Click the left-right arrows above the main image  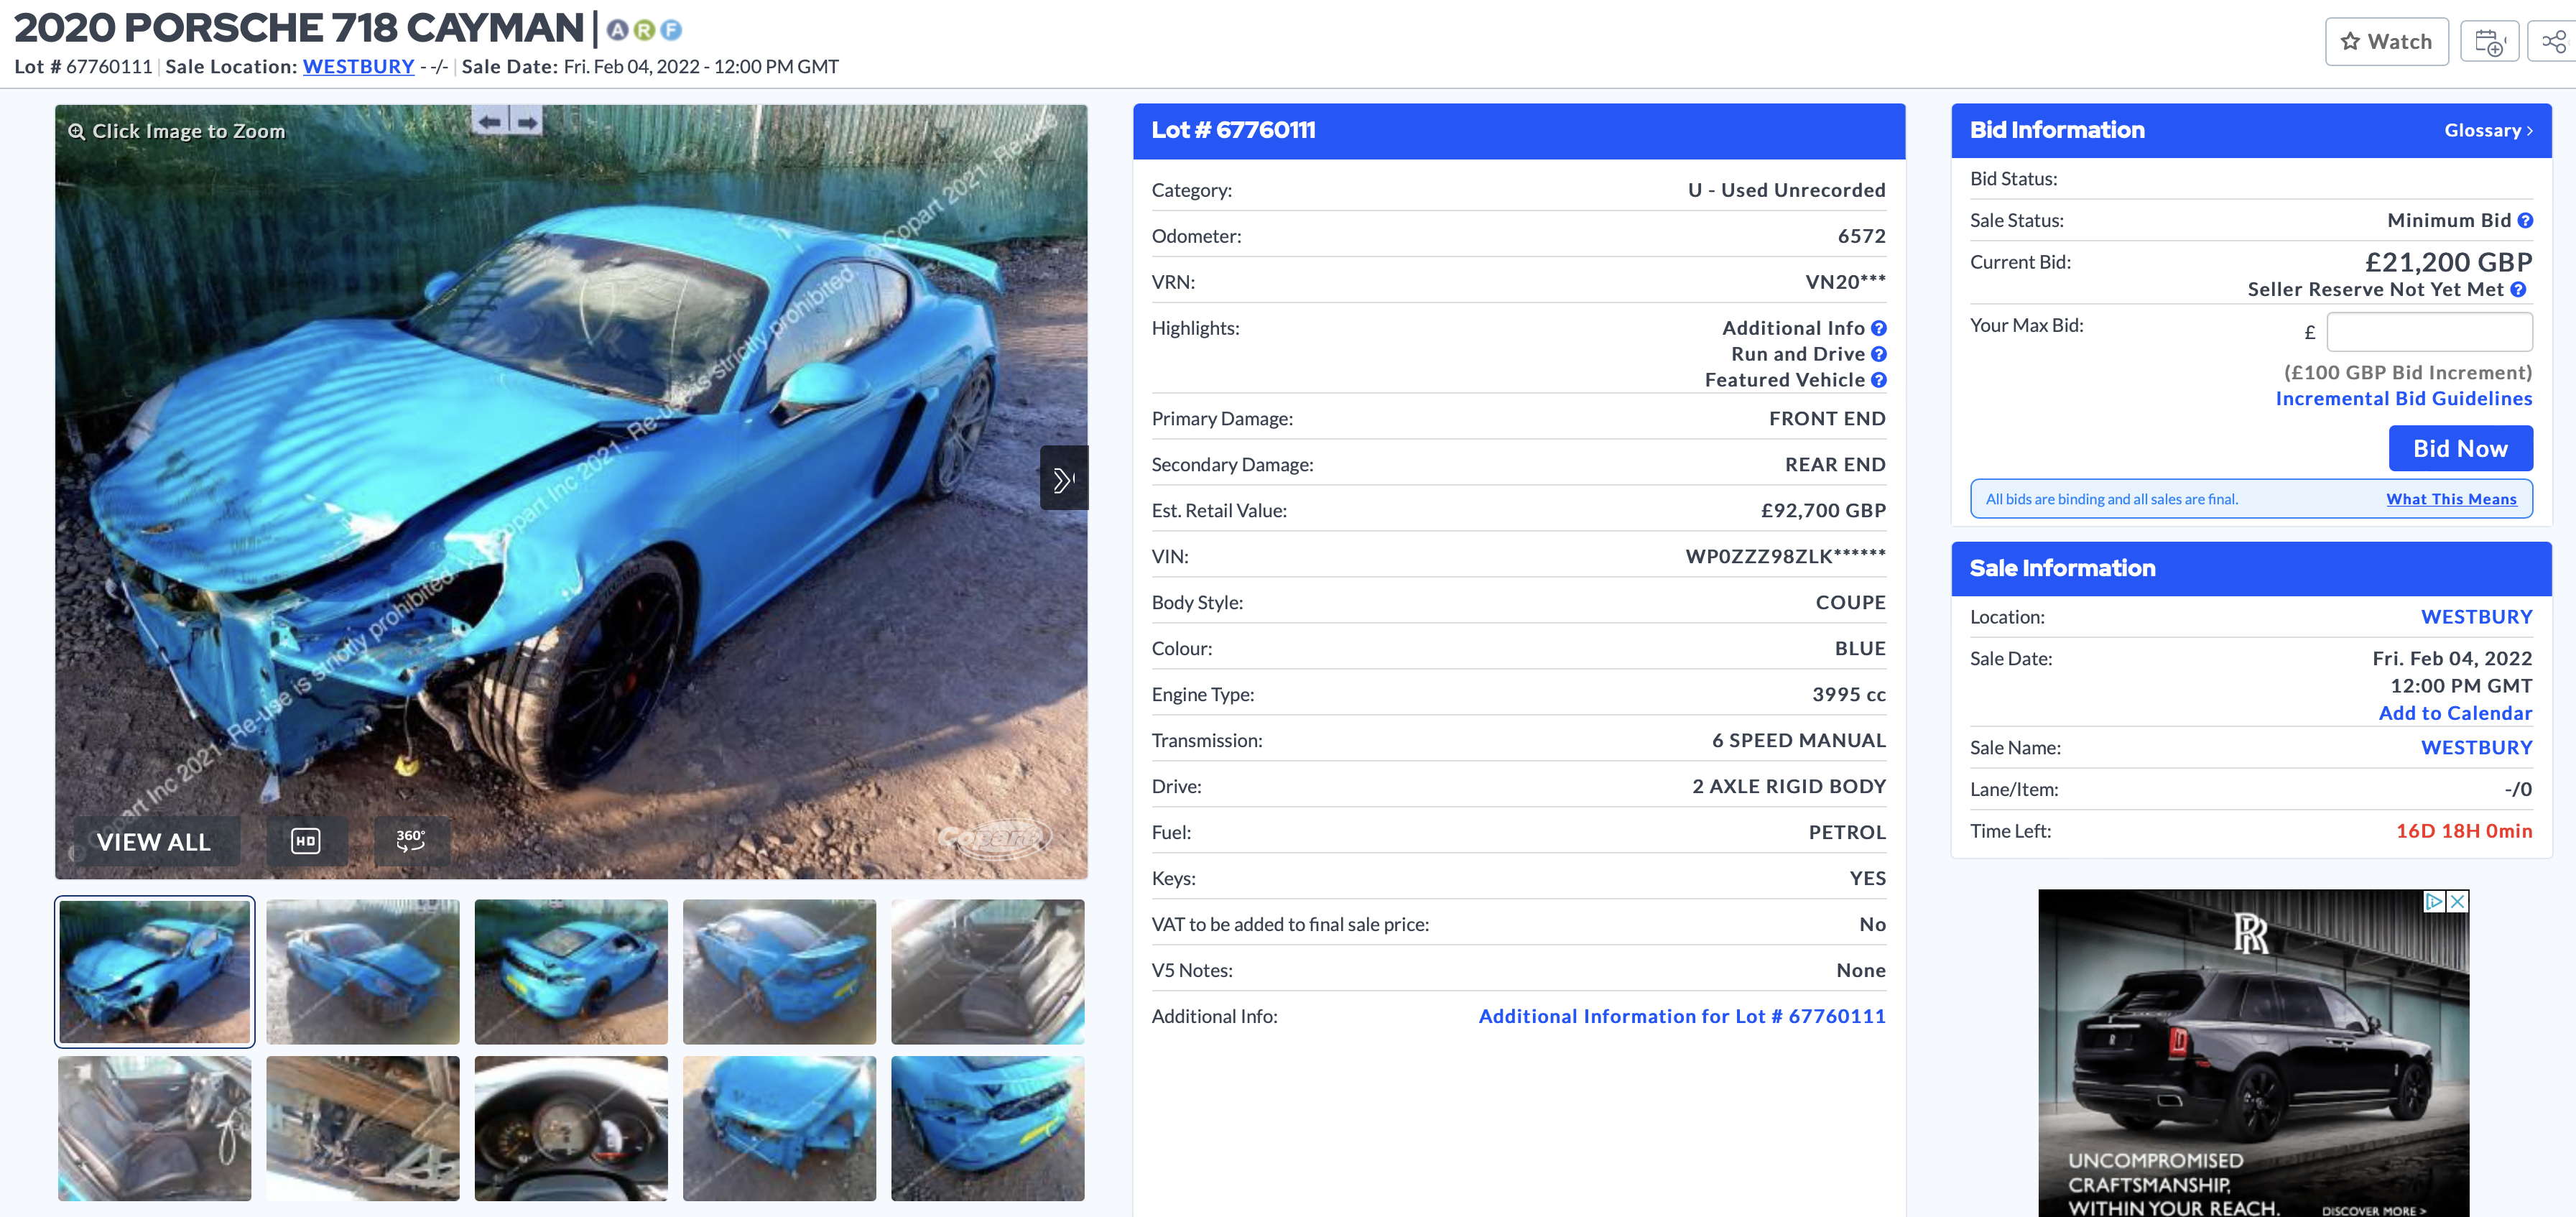tap(508, 121)
